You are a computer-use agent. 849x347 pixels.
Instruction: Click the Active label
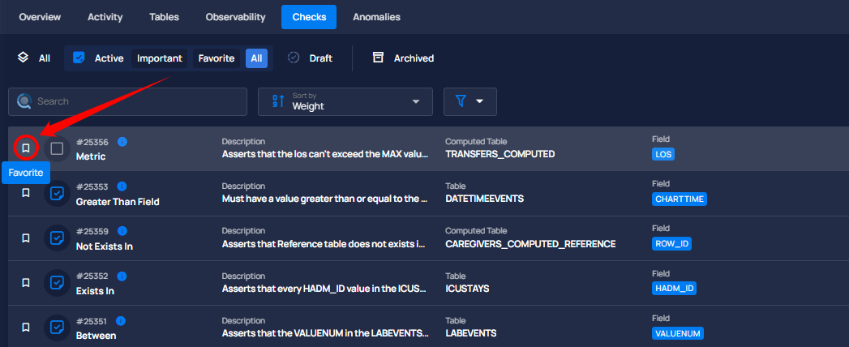tap(109, 58)
